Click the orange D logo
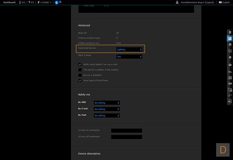Image resolution: width=233 pixels, height=160 pixels. click(223, 150)
